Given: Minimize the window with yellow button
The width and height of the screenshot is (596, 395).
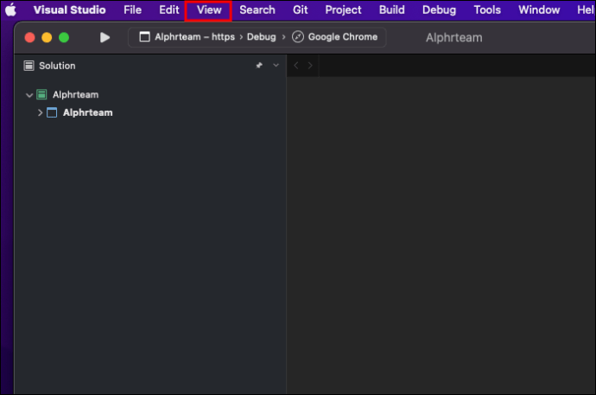Looking at the screenshot, I should pos(47,37).
